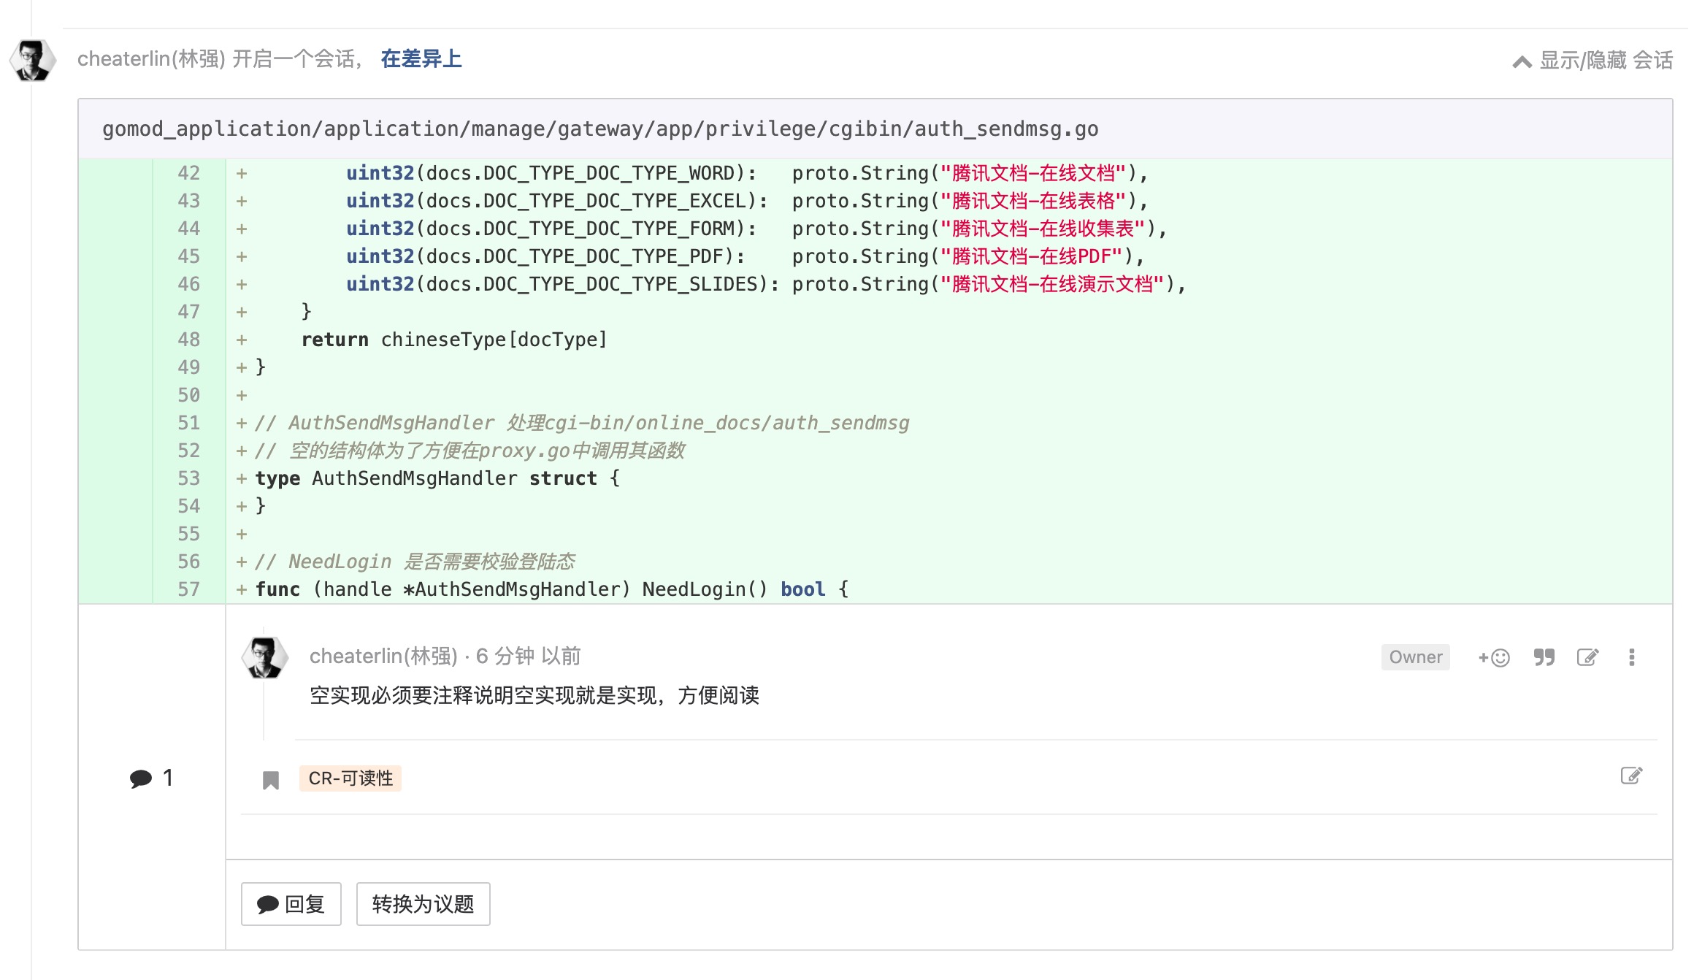
Task: Click the bookmark label icon
Action: pos(271,780)
